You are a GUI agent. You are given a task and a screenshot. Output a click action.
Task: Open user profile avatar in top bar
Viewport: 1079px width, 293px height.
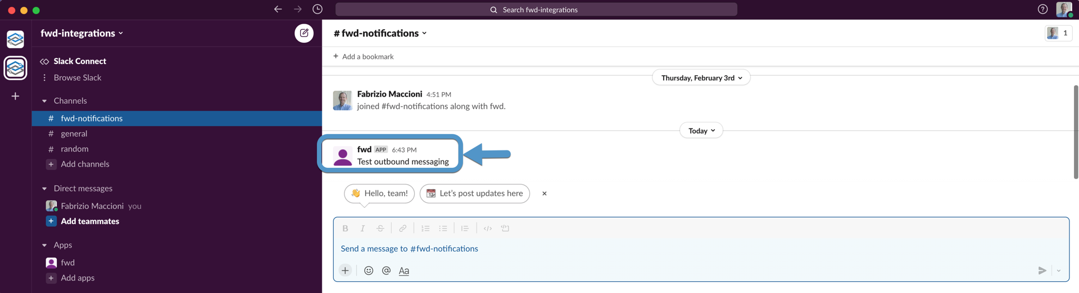click(1064, 9)
